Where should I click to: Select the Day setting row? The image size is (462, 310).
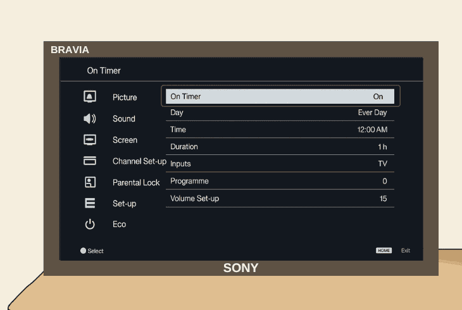click(x=280, y=113)
